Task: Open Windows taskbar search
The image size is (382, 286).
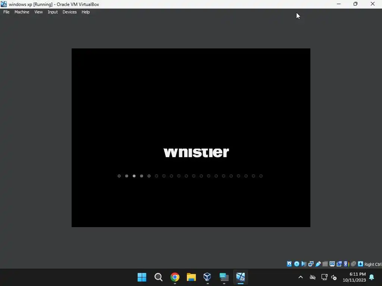Action: tap(158, 277)
